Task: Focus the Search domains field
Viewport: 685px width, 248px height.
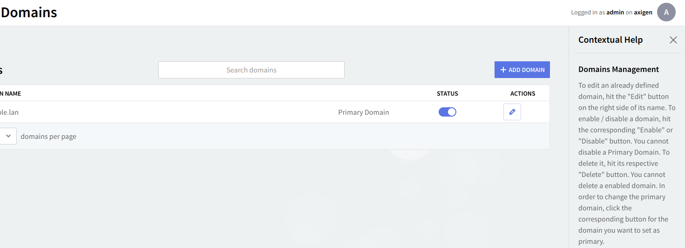Action: tap(251, 70)
